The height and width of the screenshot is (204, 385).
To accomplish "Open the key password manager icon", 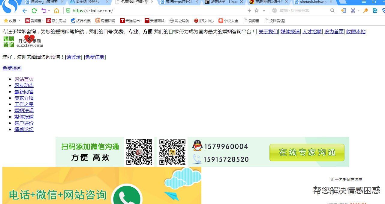I will (x=365, y=11).
